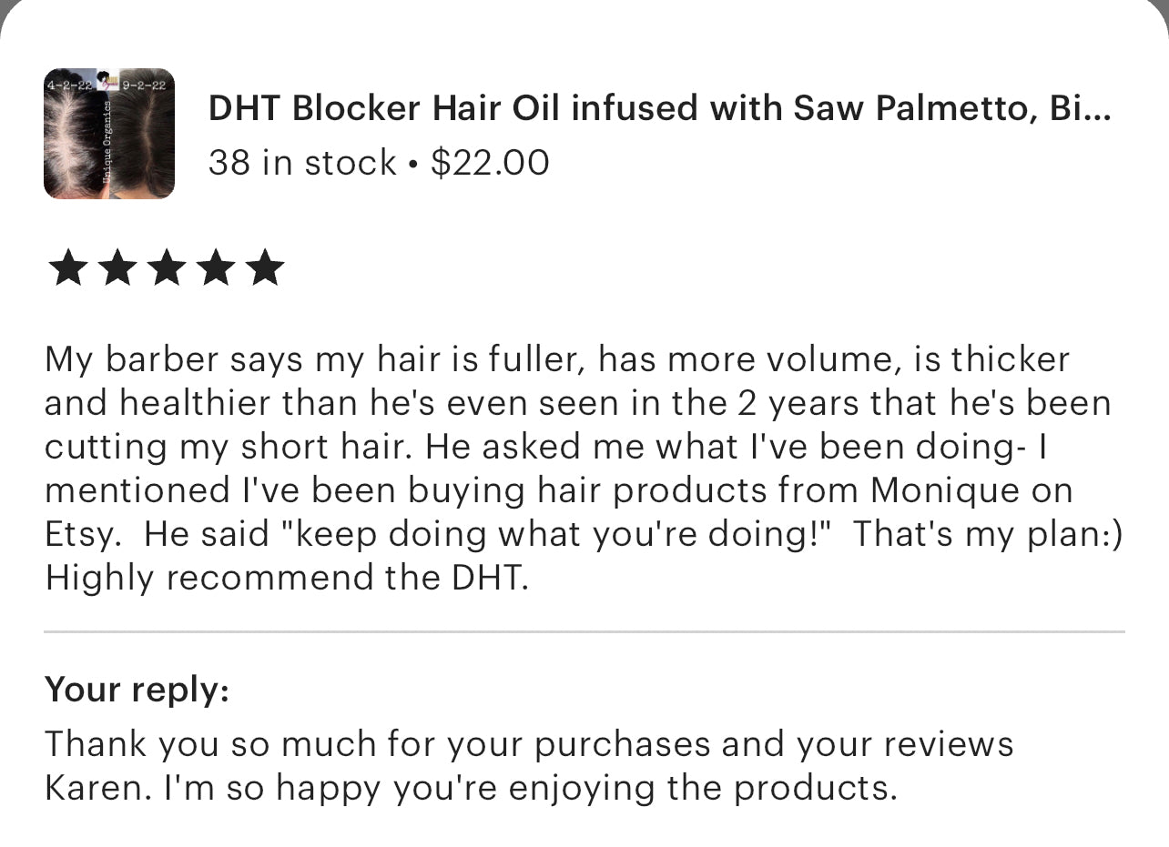Image resolution: width=1169 pixels, height=847 pixels.
Task: Click the $22.00 price text
Action: click(491, 163)
